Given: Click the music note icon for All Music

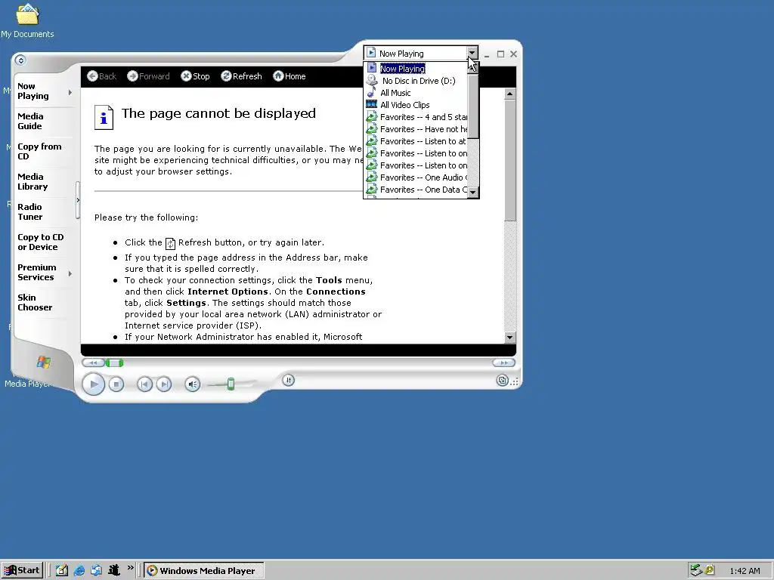Looking at the screenshot, I should [372, 92].
